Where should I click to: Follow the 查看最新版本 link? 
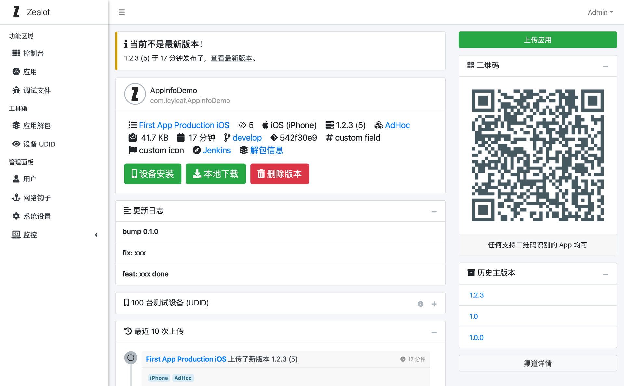pos(231,58)
